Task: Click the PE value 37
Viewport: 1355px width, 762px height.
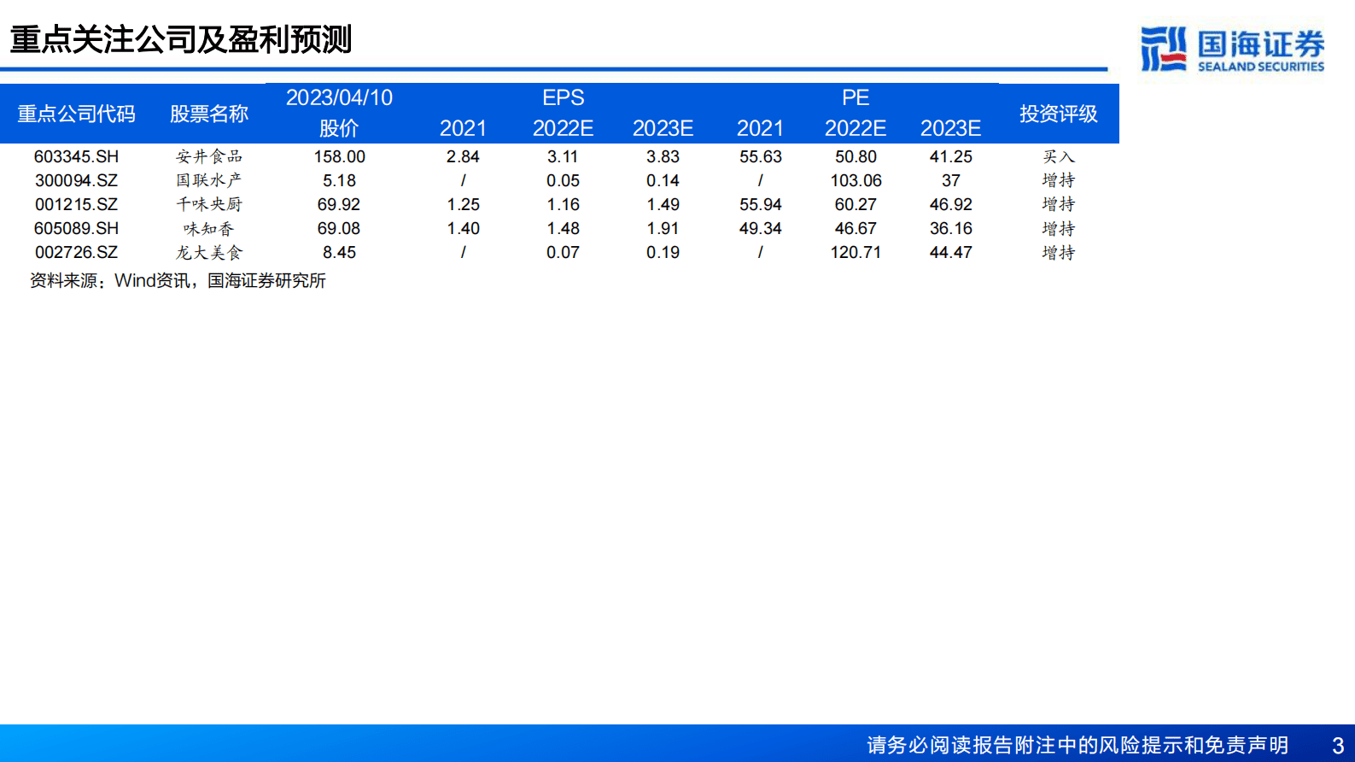Action: [951, 180]
